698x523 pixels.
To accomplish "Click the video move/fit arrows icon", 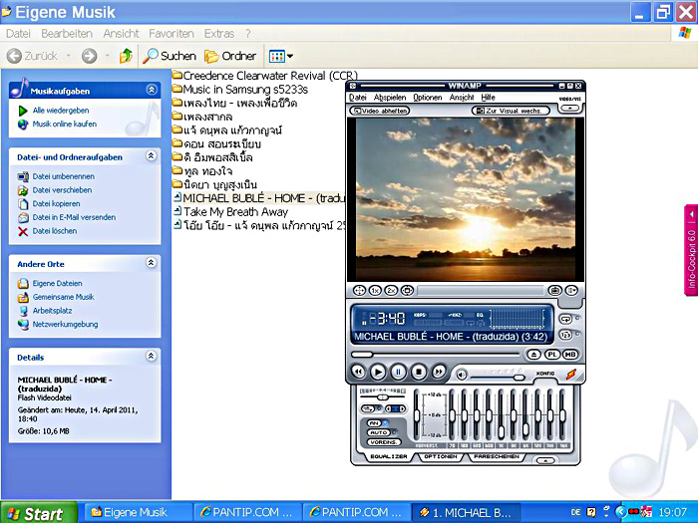I will point(359,291).
